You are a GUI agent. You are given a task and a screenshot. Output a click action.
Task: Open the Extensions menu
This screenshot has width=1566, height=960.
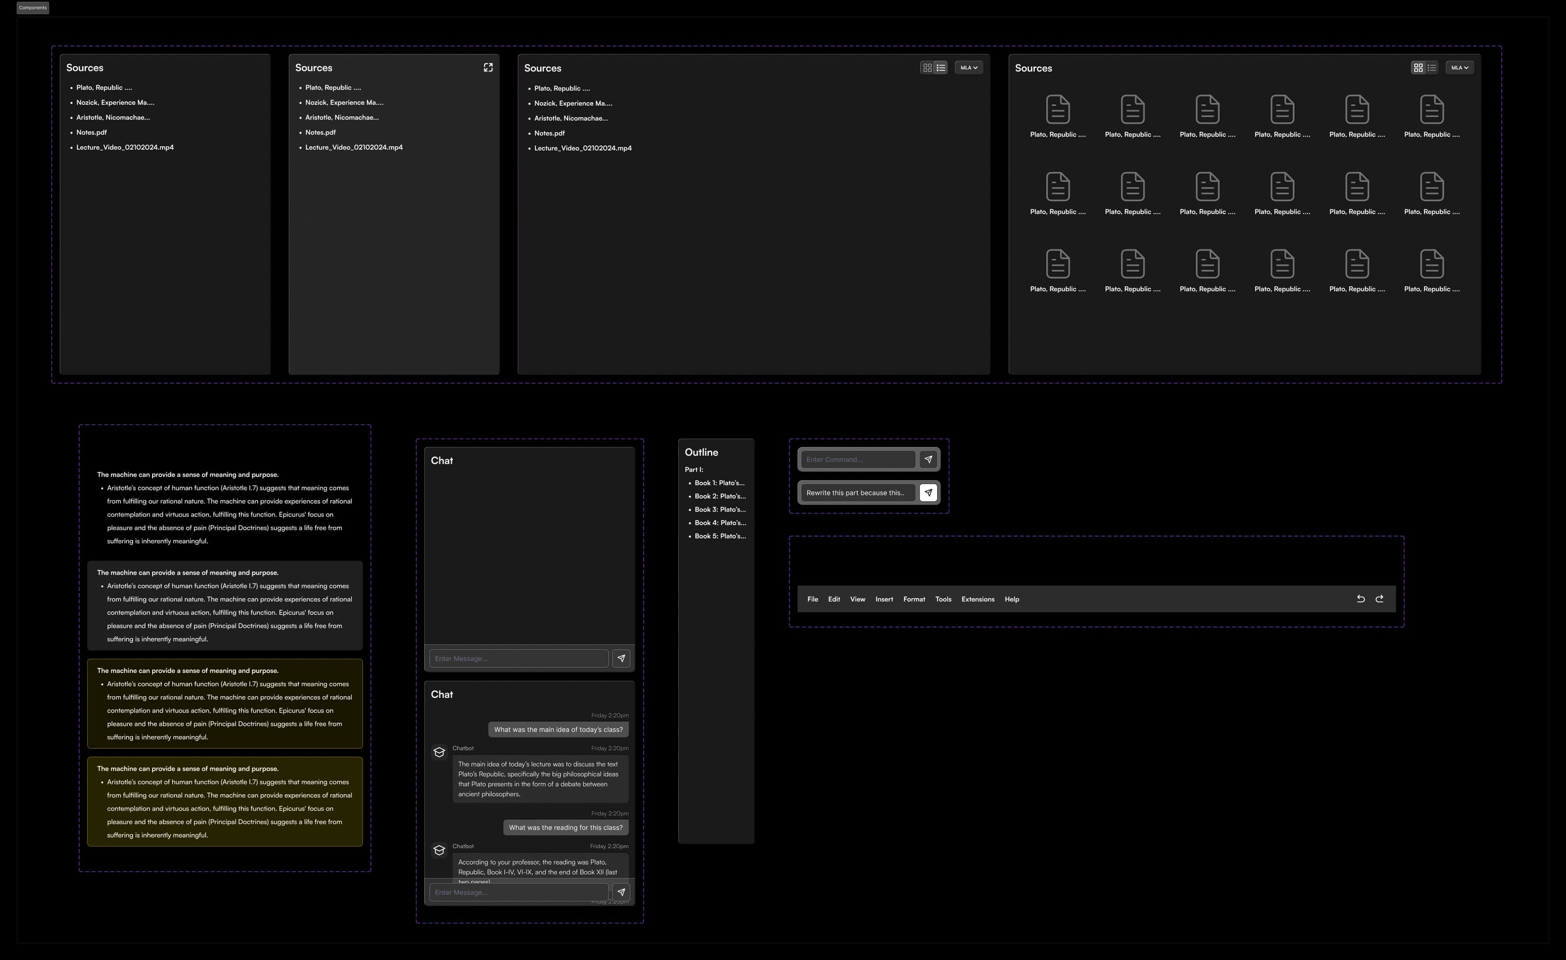coord(977,600)
